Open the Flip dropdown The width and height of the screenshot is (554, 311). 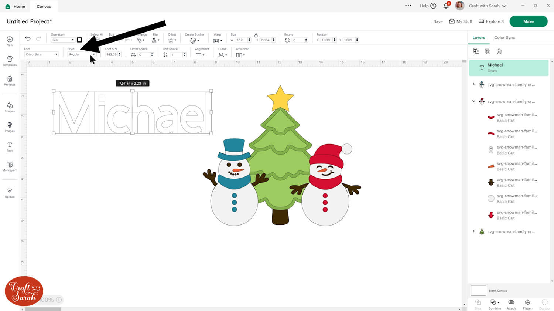155,40
